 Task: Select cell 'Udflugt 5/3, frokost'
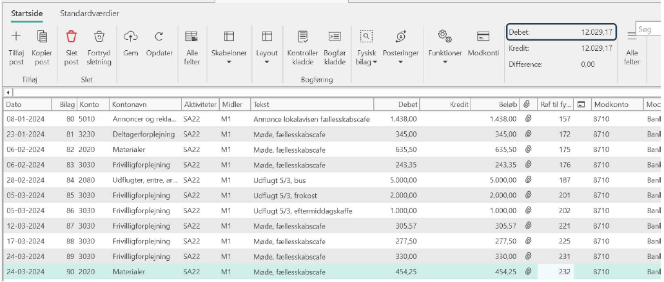tap(312, 196)
